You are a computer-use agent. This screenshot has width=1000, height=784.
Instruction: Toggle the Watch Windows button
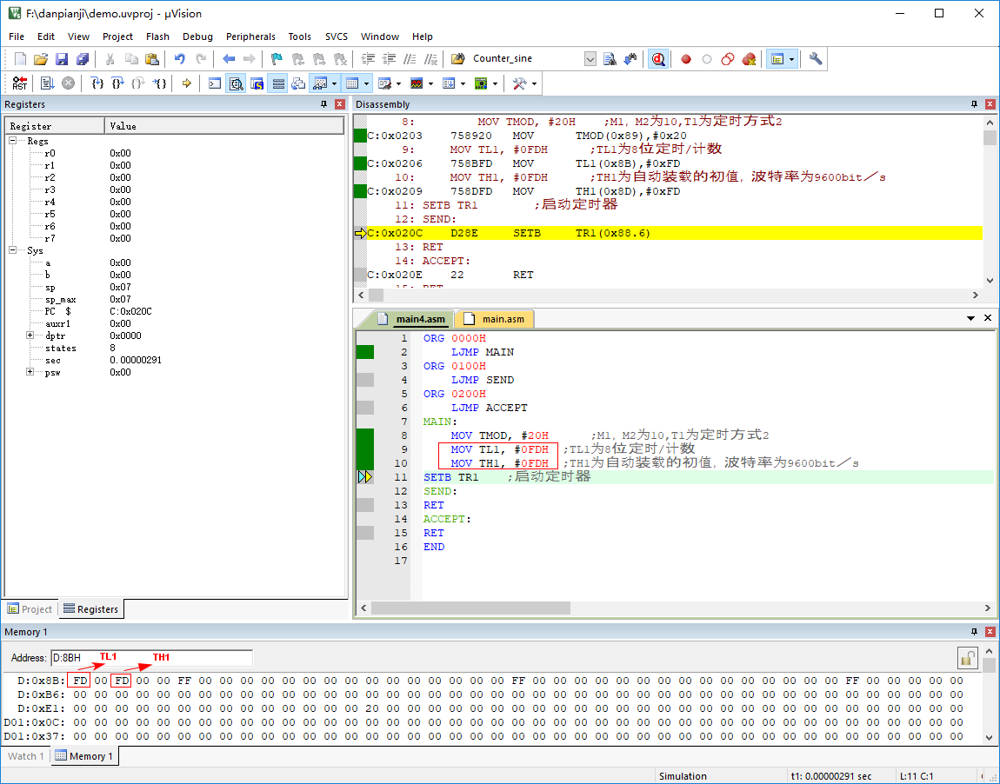click(321, 83)
